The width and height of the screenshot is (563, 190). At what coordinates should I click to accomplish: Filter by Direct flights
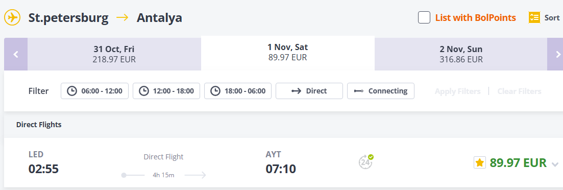[x=309, y=91]
